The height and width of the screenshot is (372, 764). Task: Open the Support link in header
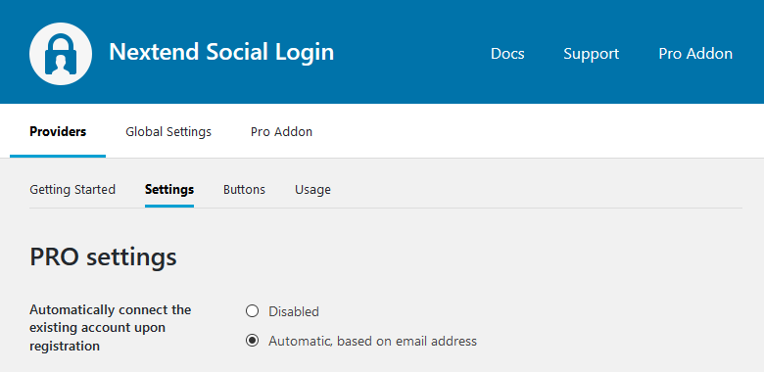(591, 54)
